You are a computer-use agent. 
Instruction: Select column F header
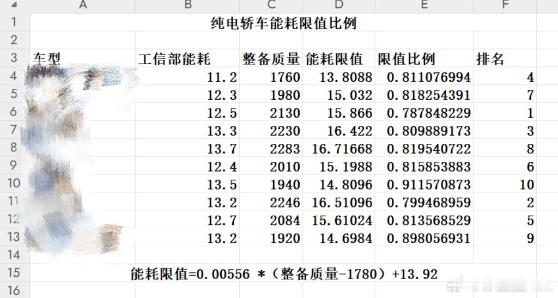click(x=505, y=5)
